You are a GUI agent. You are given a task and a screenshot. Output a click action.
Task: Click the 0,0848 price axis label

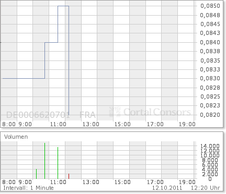[x=210, y=15]
